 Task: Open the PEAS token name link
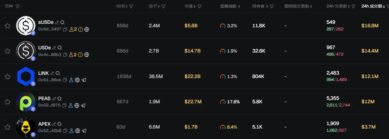[44, 98]
